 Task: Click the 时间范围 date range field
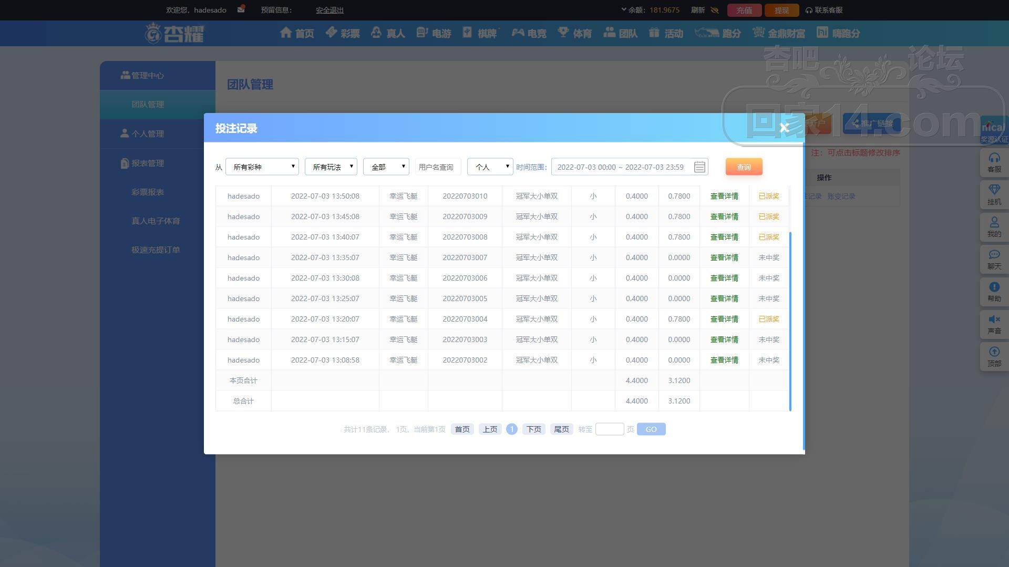click(630, 167)
